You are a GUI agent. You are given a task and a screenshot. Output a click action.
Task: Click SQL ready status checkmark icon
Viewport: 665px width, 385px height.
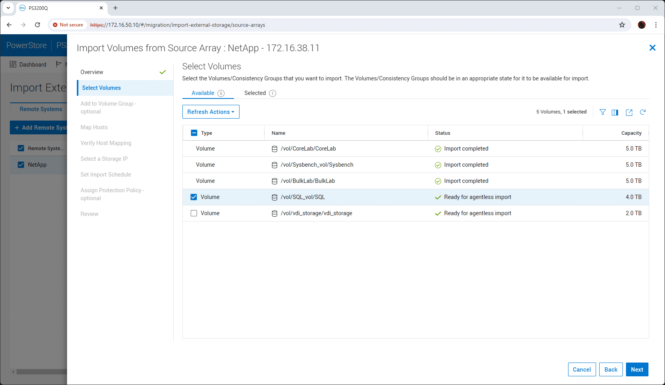pos(438,197)
